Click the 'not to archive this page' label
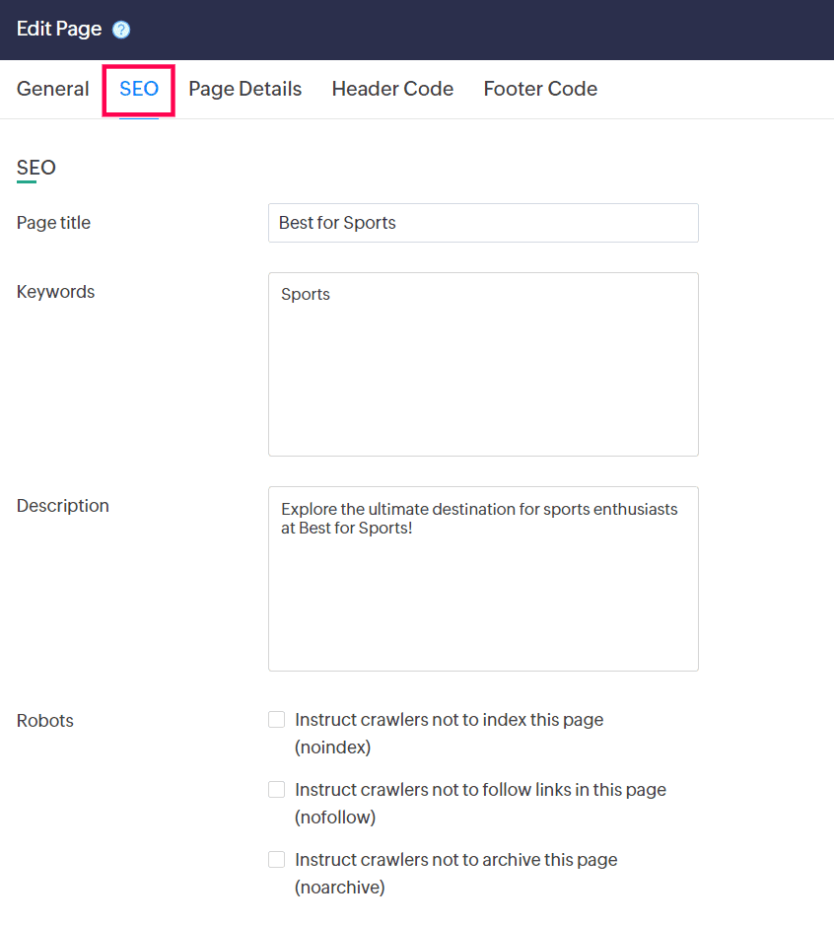The image size is (834, 925). pos(455,873)
